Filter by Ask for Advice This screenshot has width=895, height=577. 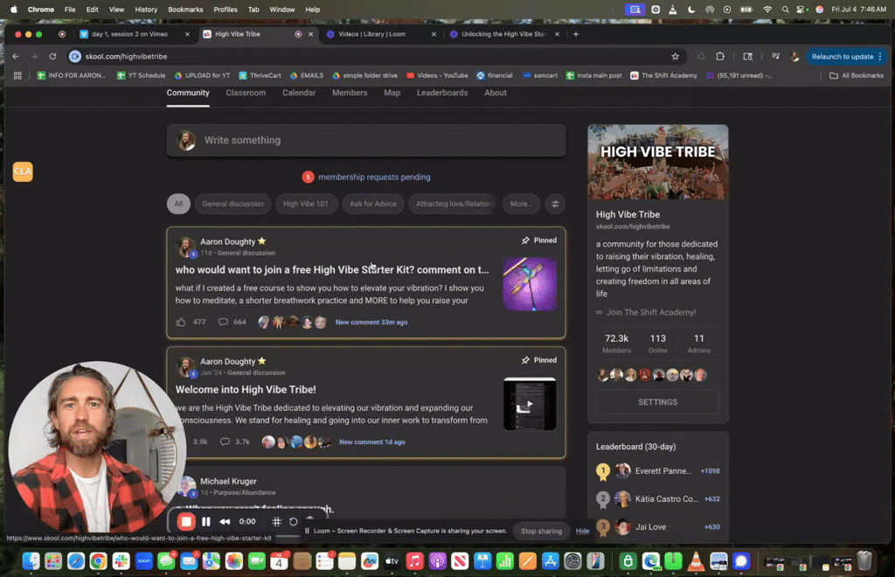point(373,204)
